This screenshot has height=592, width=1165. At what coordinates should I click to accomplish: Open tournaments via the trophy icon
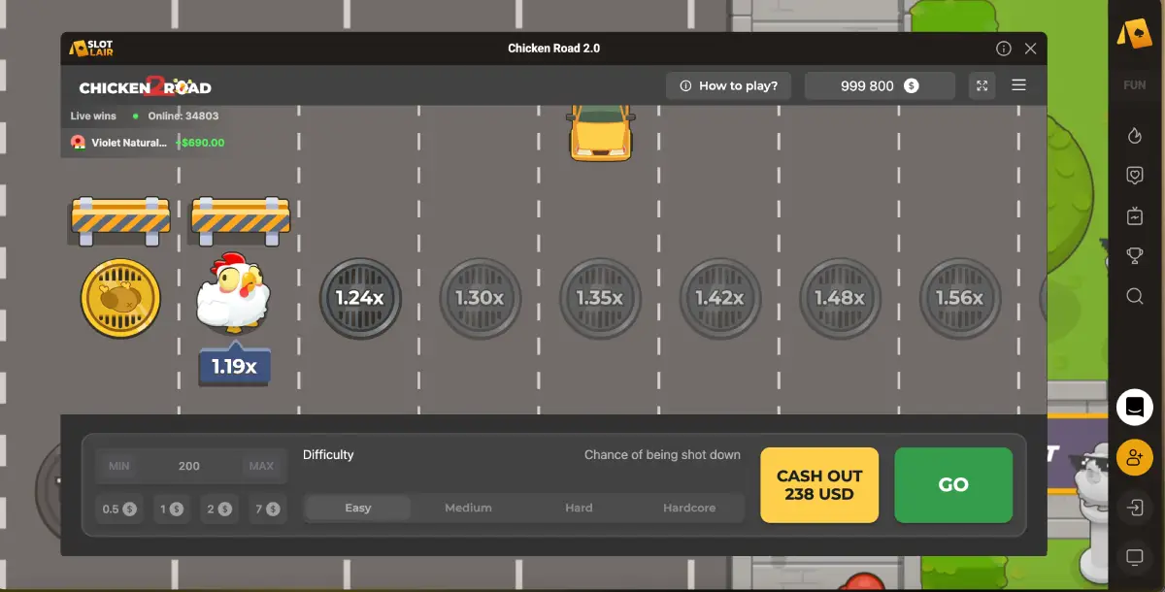(1134, 256)
